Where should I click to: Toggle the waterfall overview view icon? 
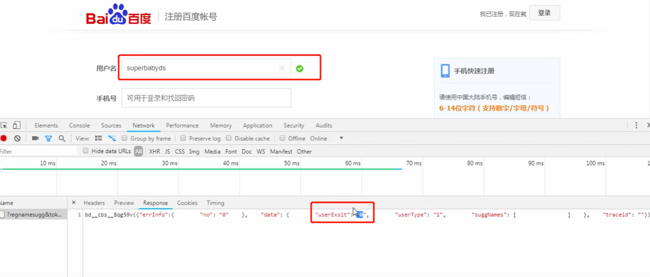point(112,138)
